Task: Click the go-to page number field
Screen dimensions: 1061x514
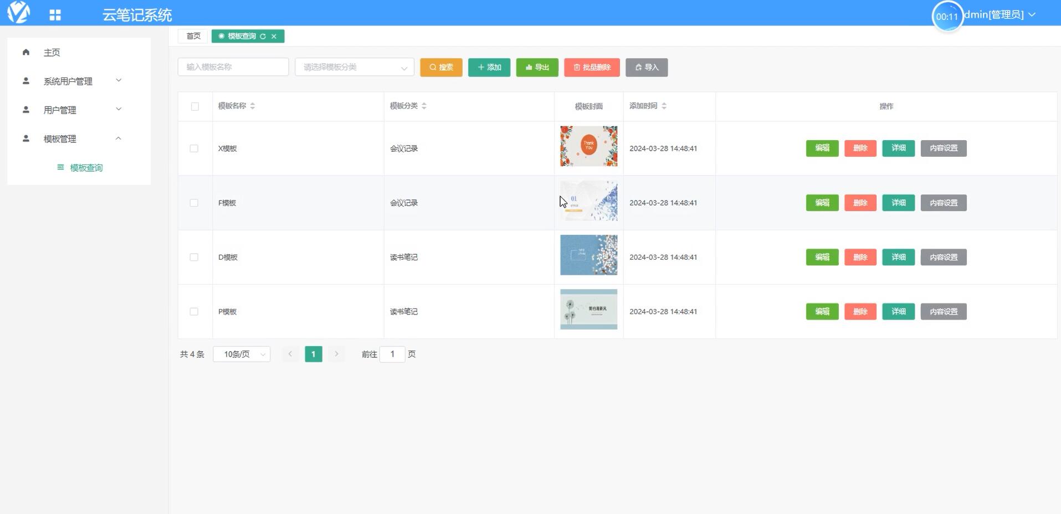Action: point(392,354)
